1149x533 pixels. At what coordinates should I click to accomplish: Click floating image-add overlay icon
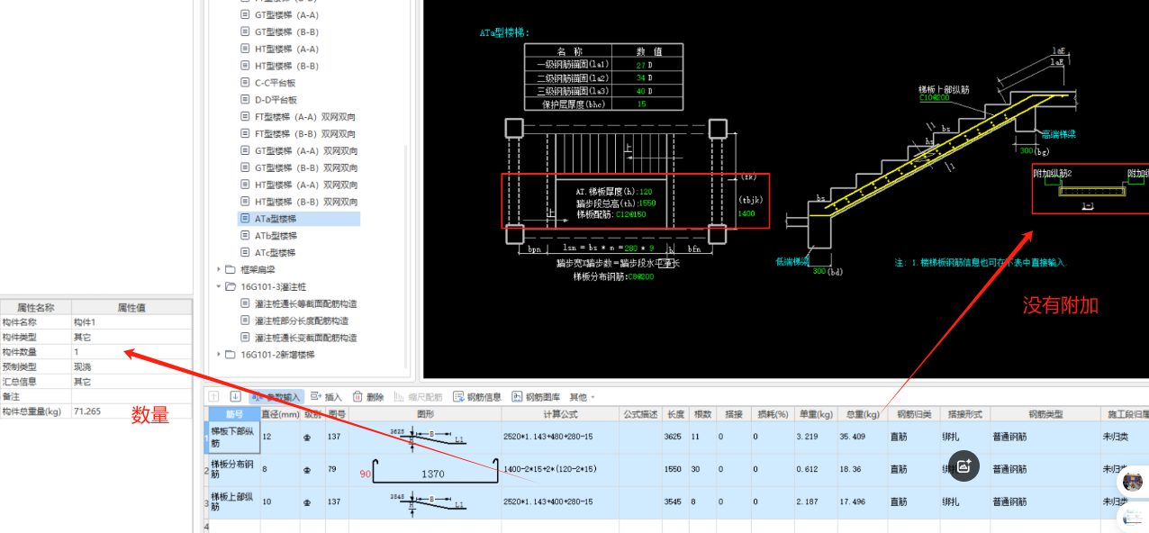[x=963, y=465]
